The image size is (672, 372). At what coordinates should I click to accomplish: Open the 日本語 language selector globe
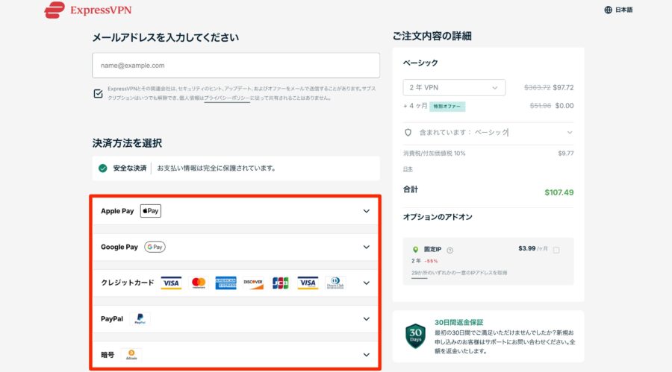(608, 10)
